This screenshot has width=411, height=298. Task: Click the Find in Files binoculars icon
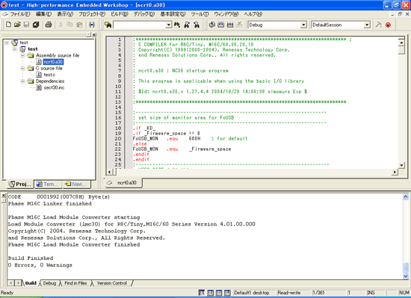pyautogui.click(x=108, y=25)
